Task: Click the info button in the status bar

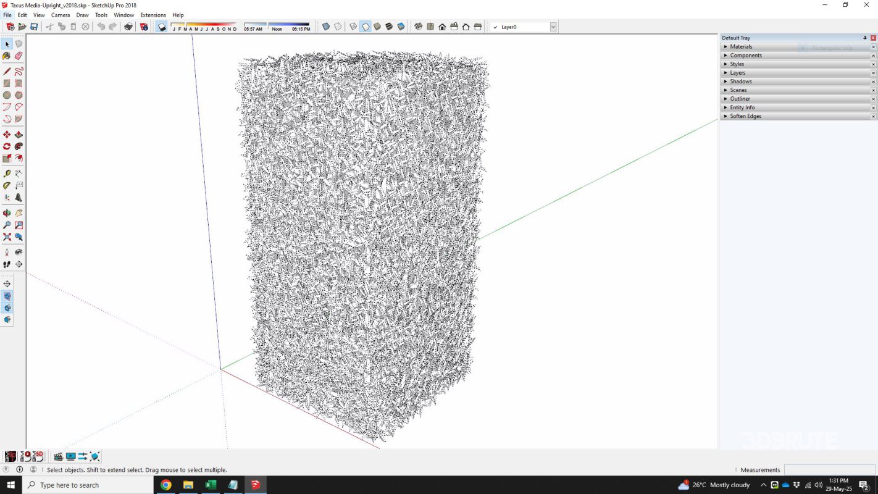Action: (20, 470)
